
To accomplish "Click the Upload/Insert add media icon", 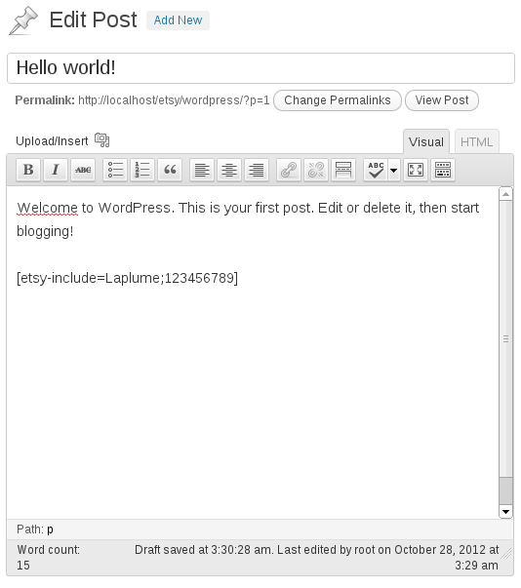I will tap(102, 140).
